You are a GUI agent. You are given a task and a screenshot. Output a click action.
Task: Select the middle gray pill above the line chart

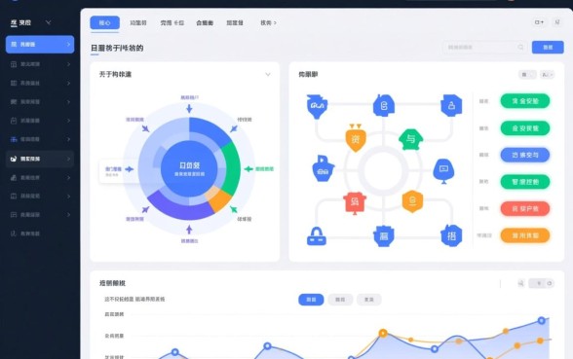[340, 300]
